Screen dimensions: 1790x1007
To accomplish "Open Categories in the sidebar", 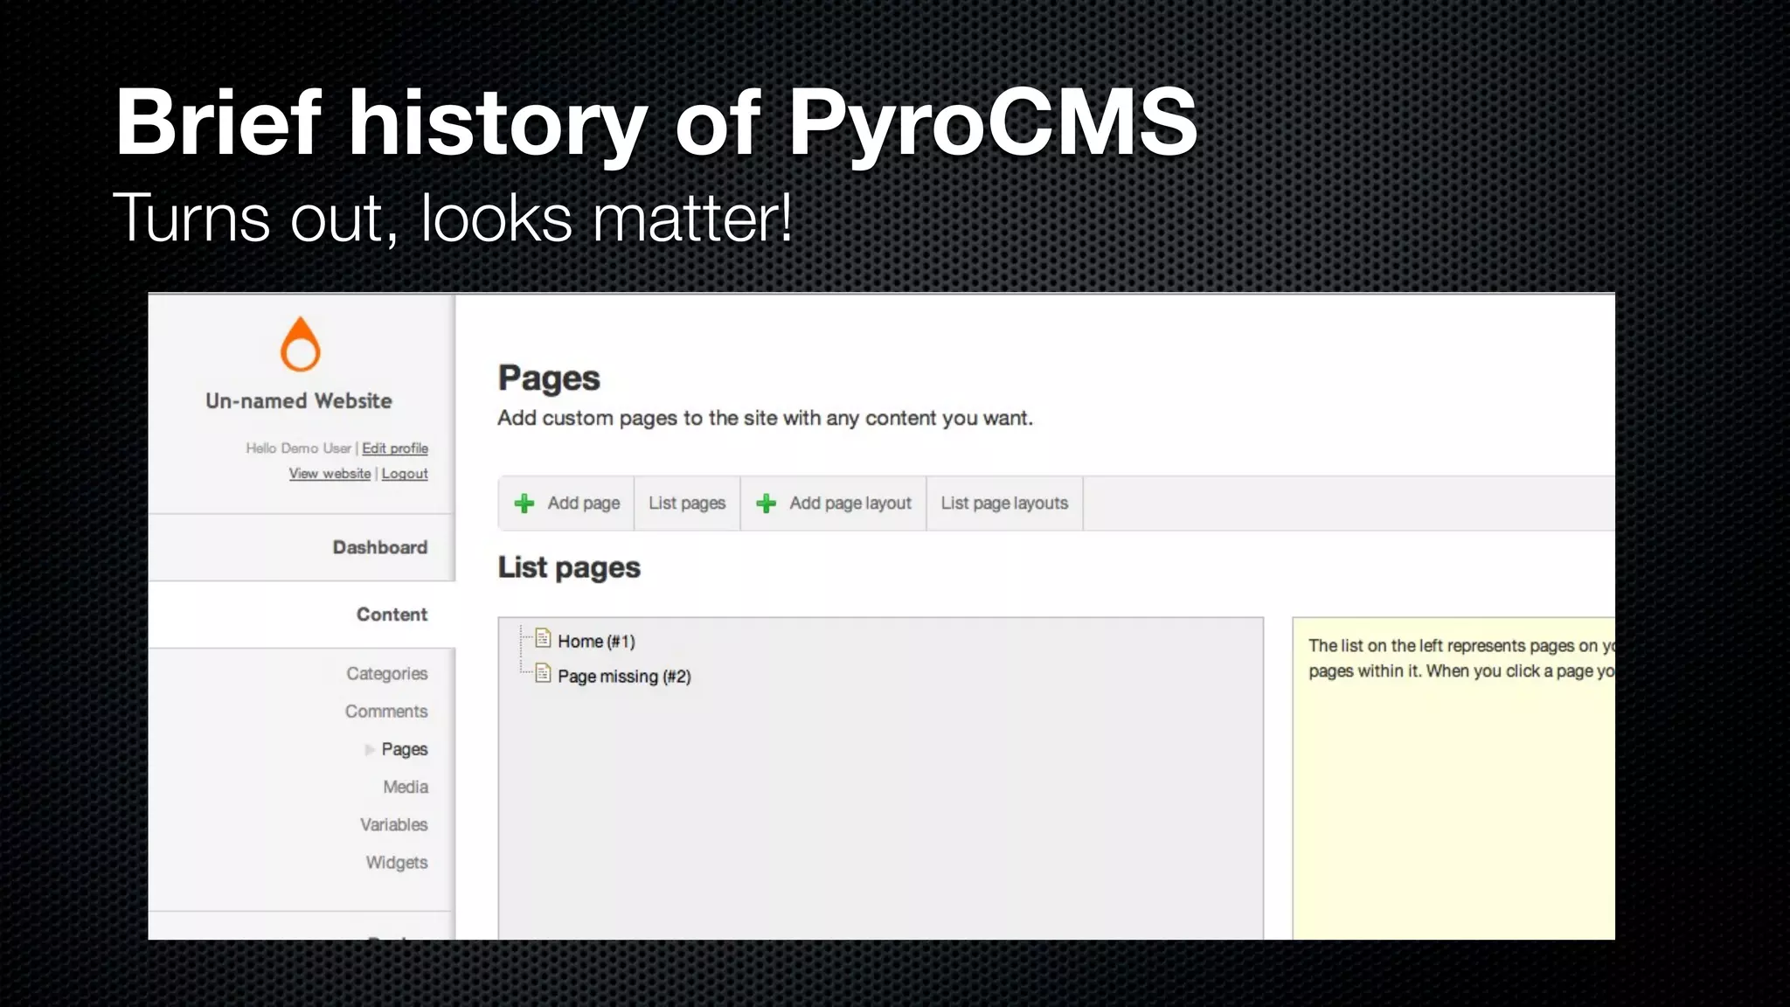I will coord(386,674).
